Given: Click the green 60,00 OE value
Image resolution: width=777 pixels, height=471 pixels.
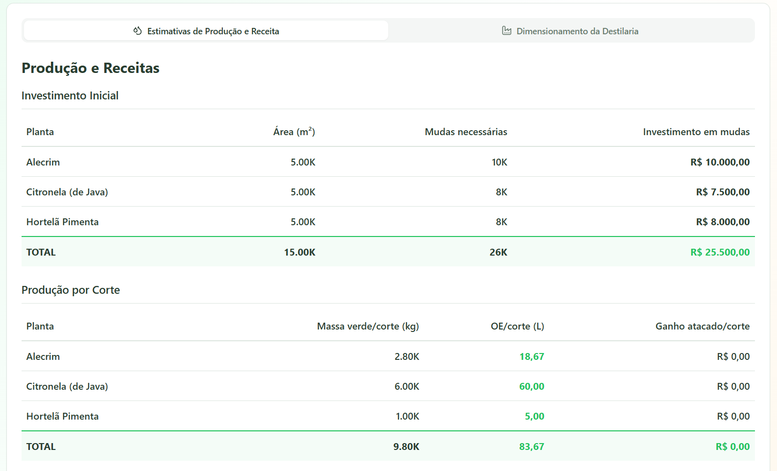Looking at the screenshot, I should [x=532, y=386].
